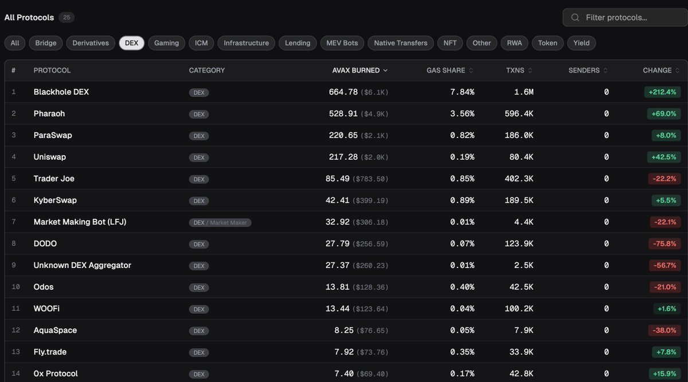Select the All category filter
This screenshot has width=688, height=382.
(15, 43)
